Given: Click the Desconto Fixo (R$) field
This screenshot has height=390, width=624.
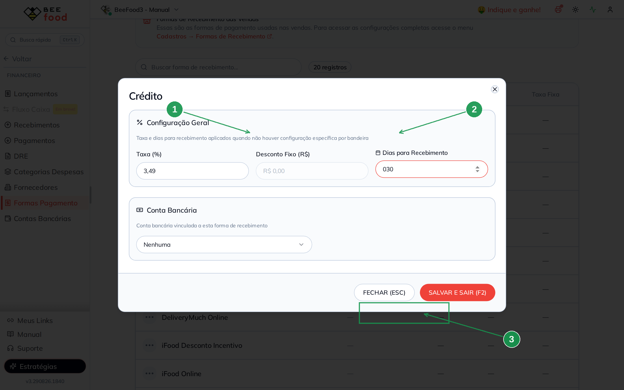Looking at the screenshot, I should coord(312,171).
